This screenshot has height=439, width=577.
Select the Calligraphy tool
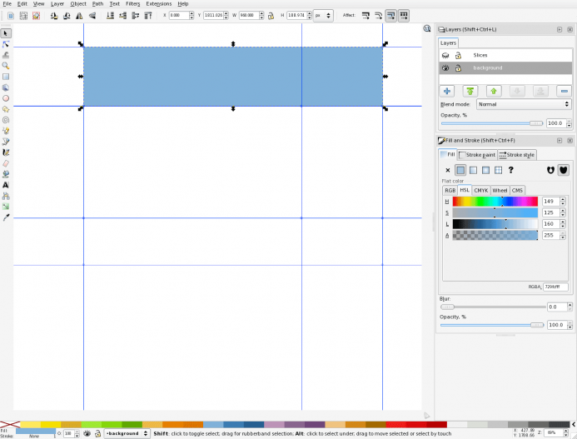click(6, 152)
